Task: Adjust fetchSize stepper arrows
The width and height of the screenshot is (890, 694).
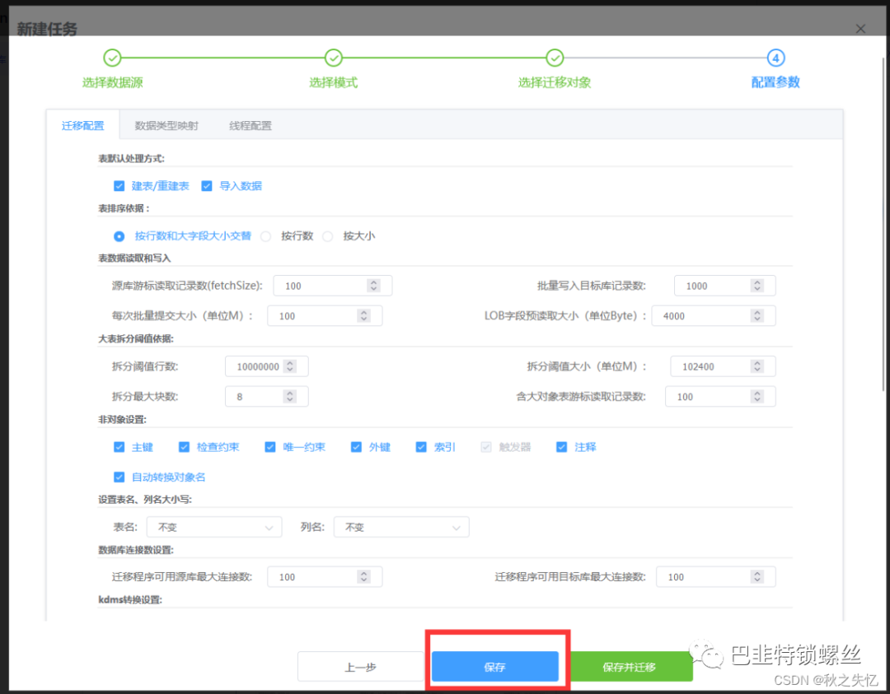Action: 373,286
